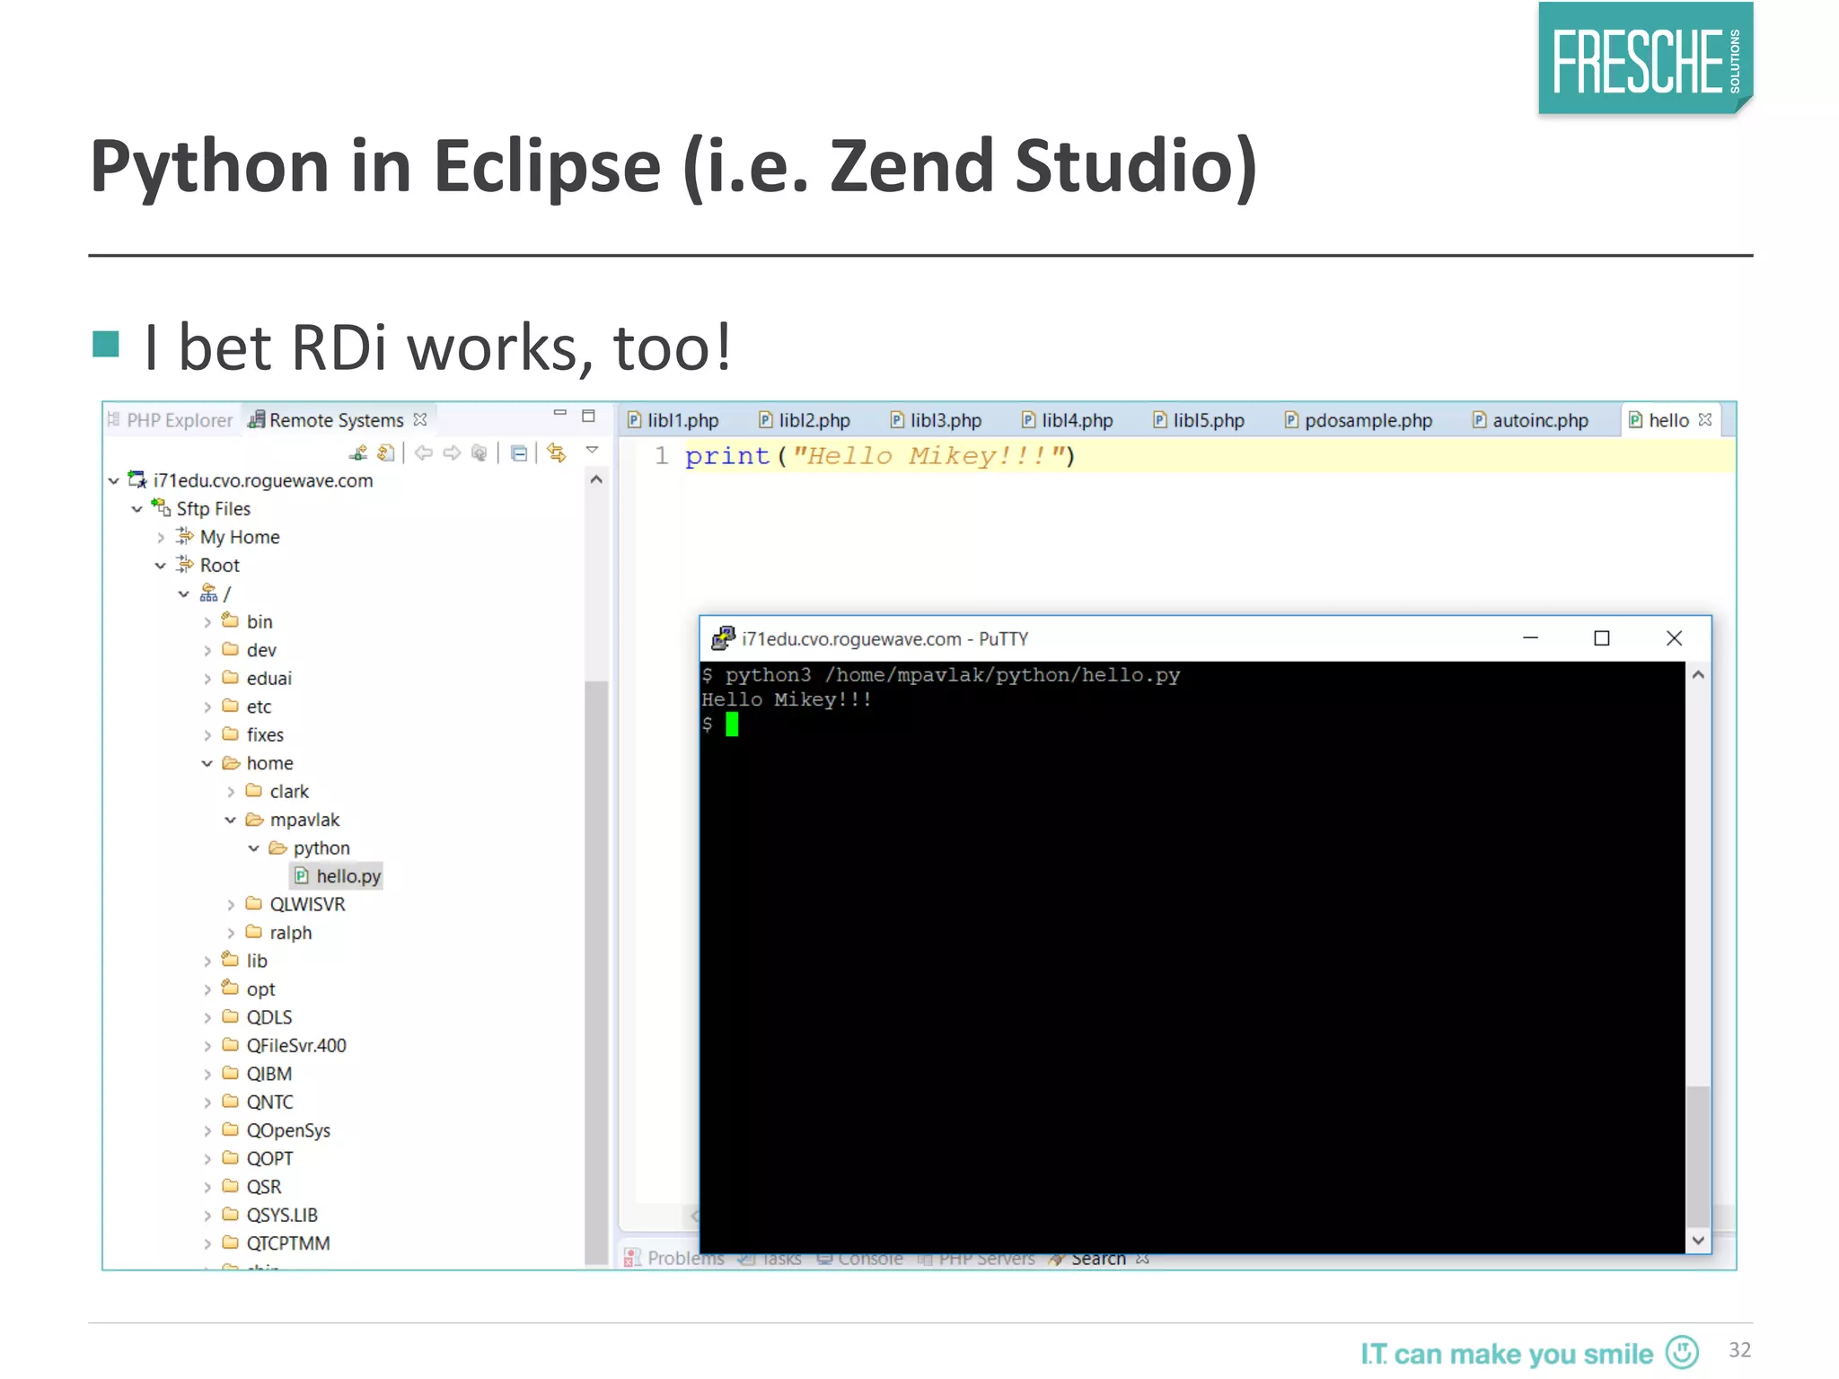Select hello.py in the tree
The width and height of the screenshot is (1839, 1379).
tap(338, 876)
